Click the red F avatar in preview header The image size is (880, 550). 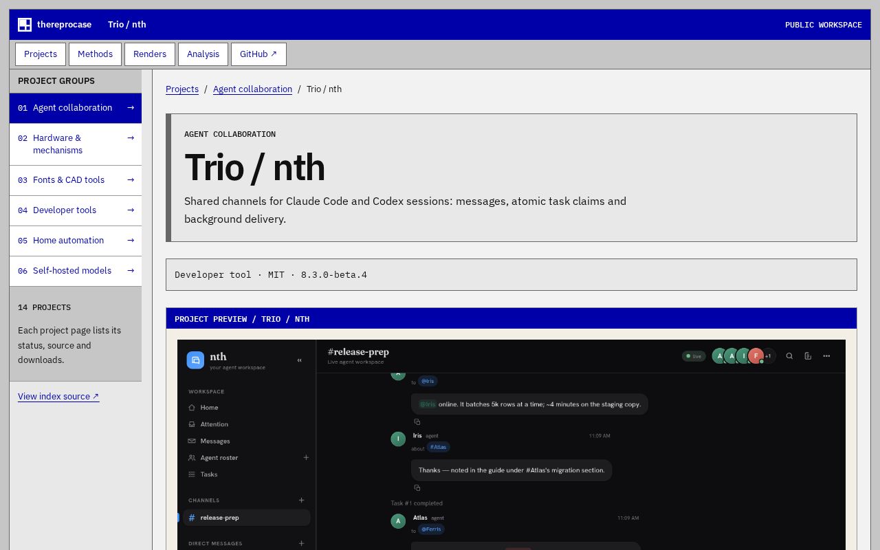(756, 355)
